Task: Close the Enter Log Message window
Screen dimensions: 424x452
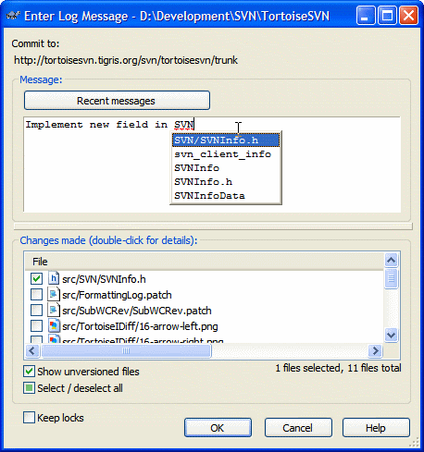Action: pyautogui.click(x=408, y=16)
